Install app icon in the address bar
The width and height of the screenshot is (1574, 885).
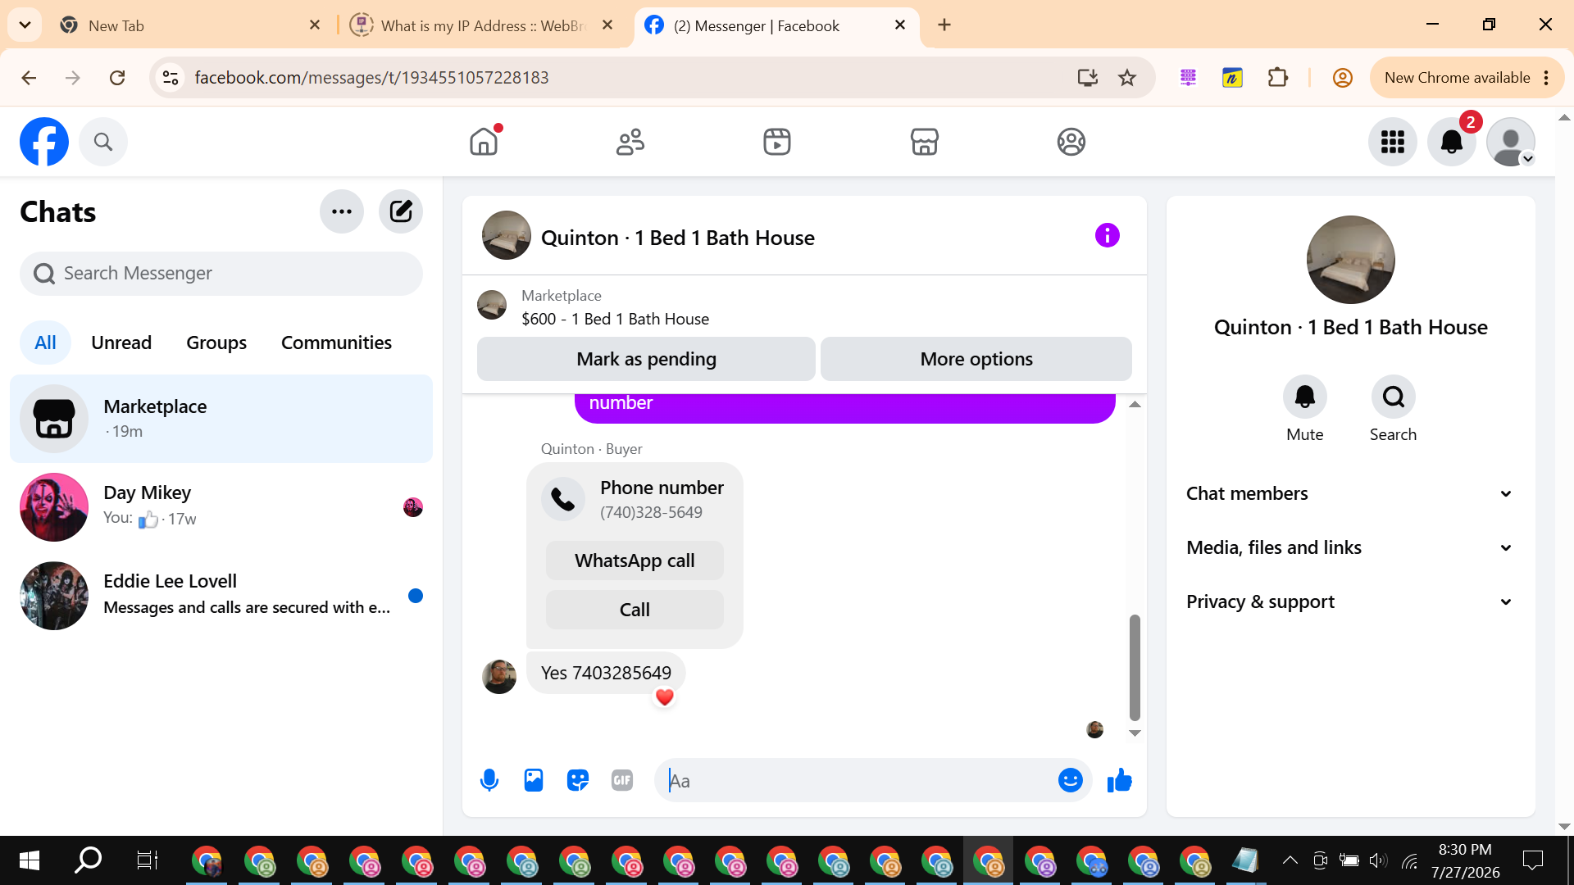(1087, 78)
